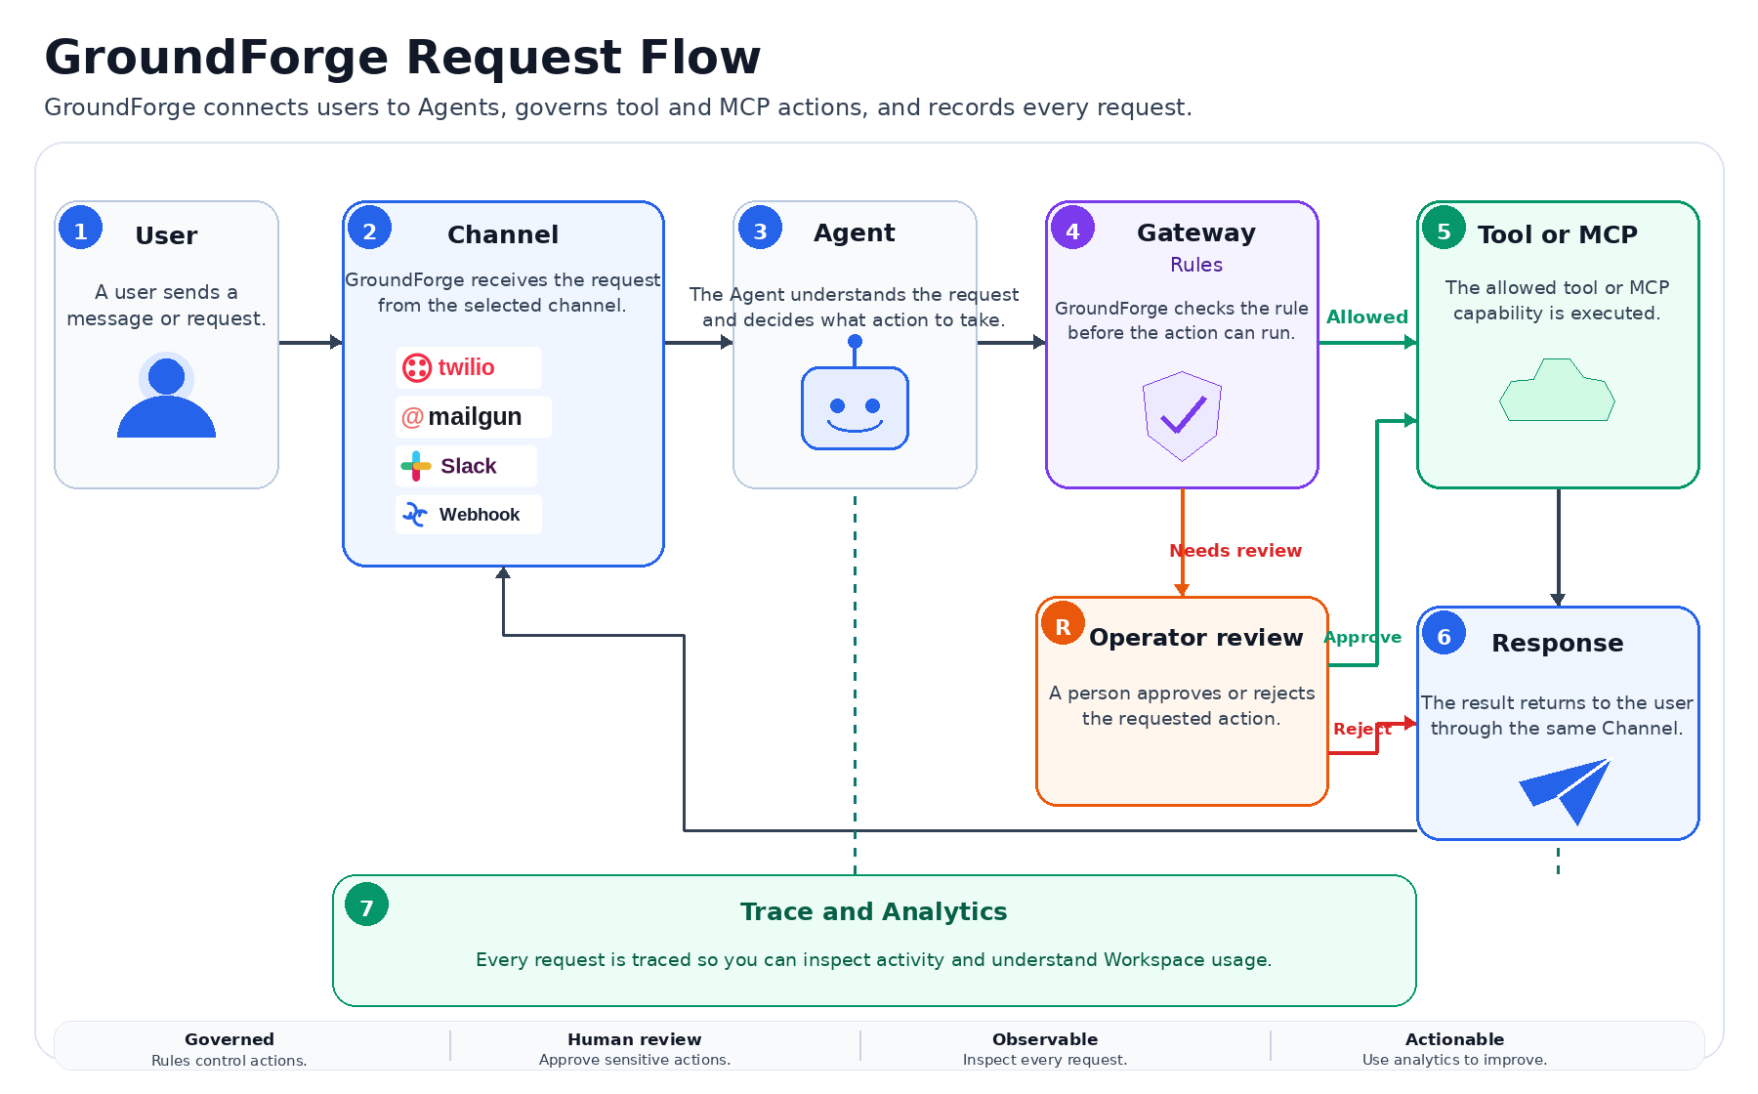The width and height of the screenshot is (1758, 1094).
Task: Click "The allowed tool or MCP capability" text
Action: pos(1558,300)
